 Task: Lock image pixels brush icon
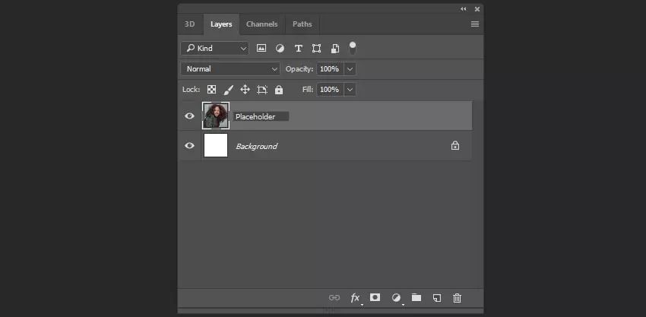[228, 90]
